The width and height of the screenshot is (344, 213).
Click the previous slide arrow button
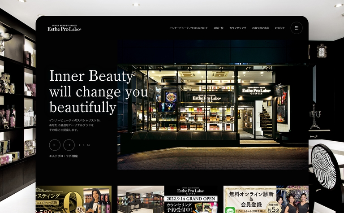pos(55,145)
